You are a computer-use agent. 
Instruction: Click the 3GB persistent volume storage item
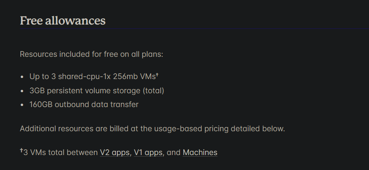tap(97, 91)
